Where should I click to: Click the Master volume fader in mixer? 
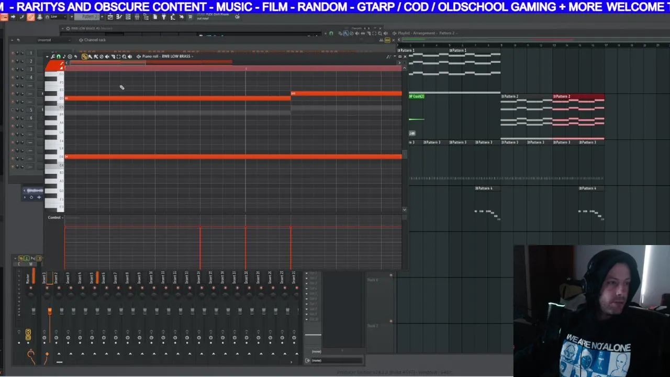point(33,311)
